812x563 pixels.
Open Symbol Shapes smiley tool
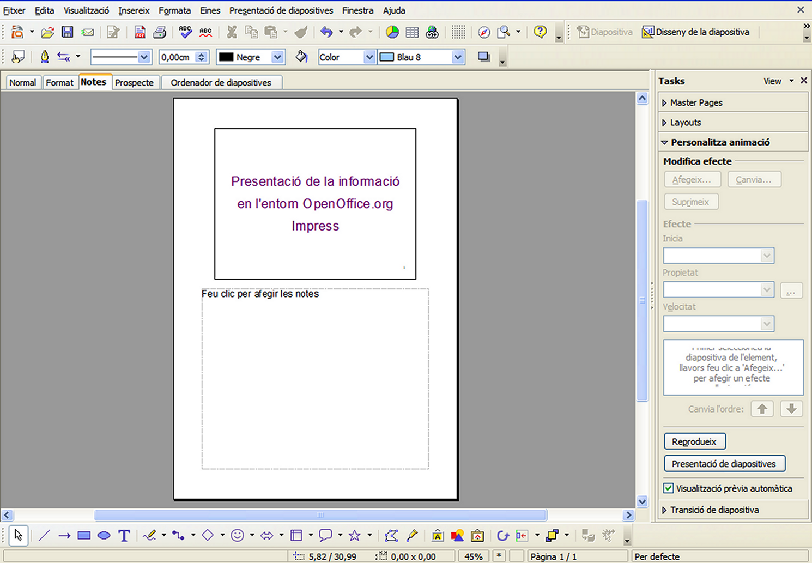pos(237,536)
